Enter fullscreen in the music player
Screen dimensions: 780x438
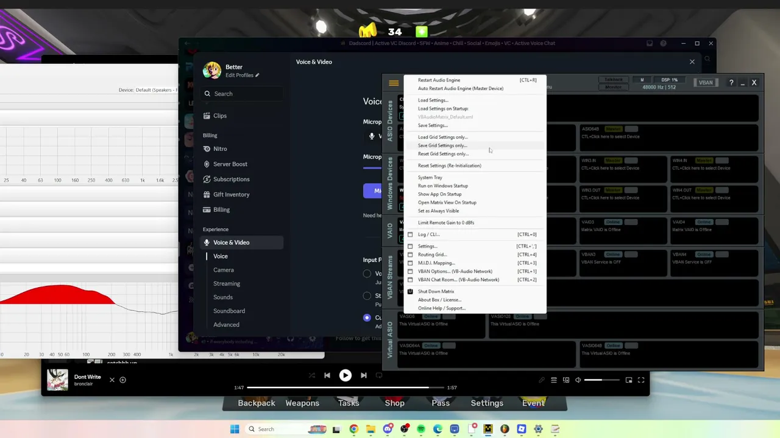[x=641, y=380]
